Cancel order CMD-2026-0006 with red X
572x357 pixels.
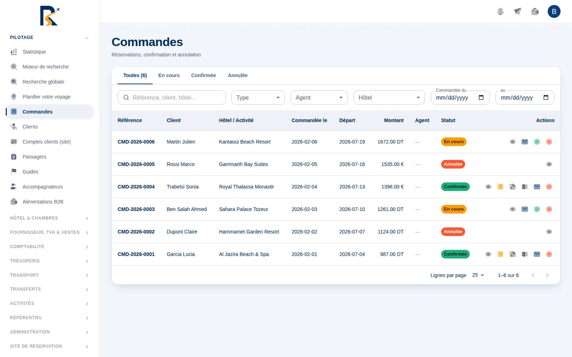point(549,142)
